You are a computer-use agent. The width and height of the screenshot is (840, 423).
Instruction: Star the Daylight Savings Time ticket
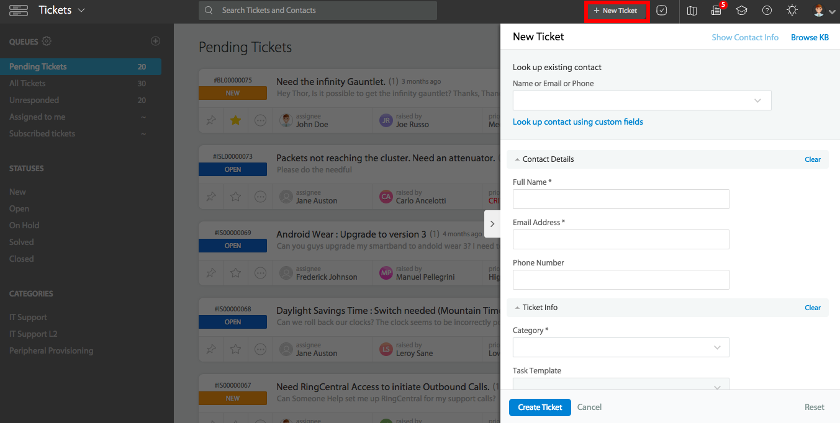click(x=236, y=349)
